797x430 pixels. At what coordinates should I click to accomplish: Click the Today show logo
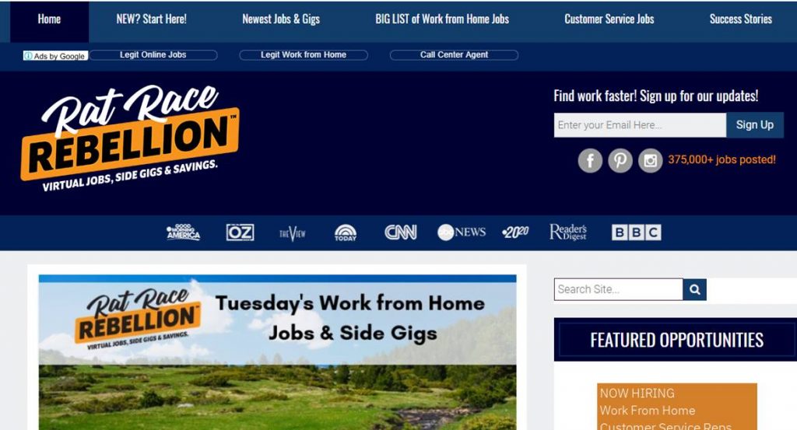pos(345,232)
